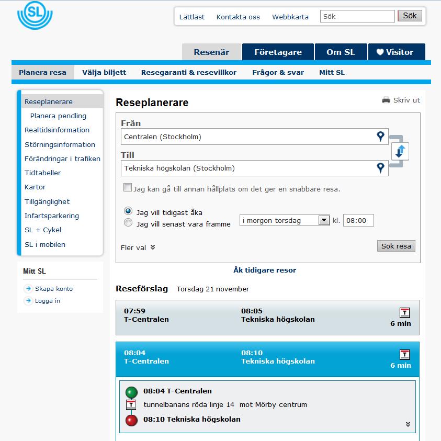Screen dimensions: 441x441
Task: Click the time field showing 08:00
Action: coord(358,220)
